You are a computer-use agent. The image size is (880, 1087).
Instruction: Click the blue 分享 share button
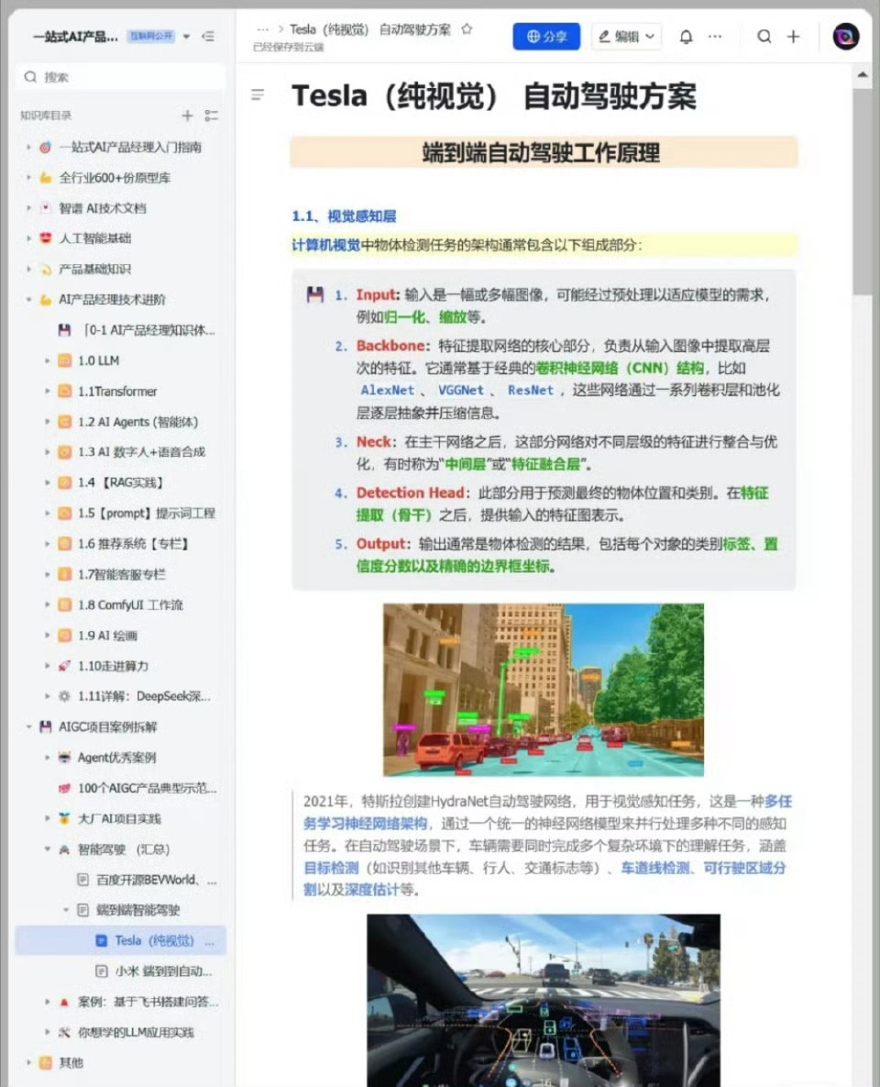pyautogui.click(x=546, y=37)
